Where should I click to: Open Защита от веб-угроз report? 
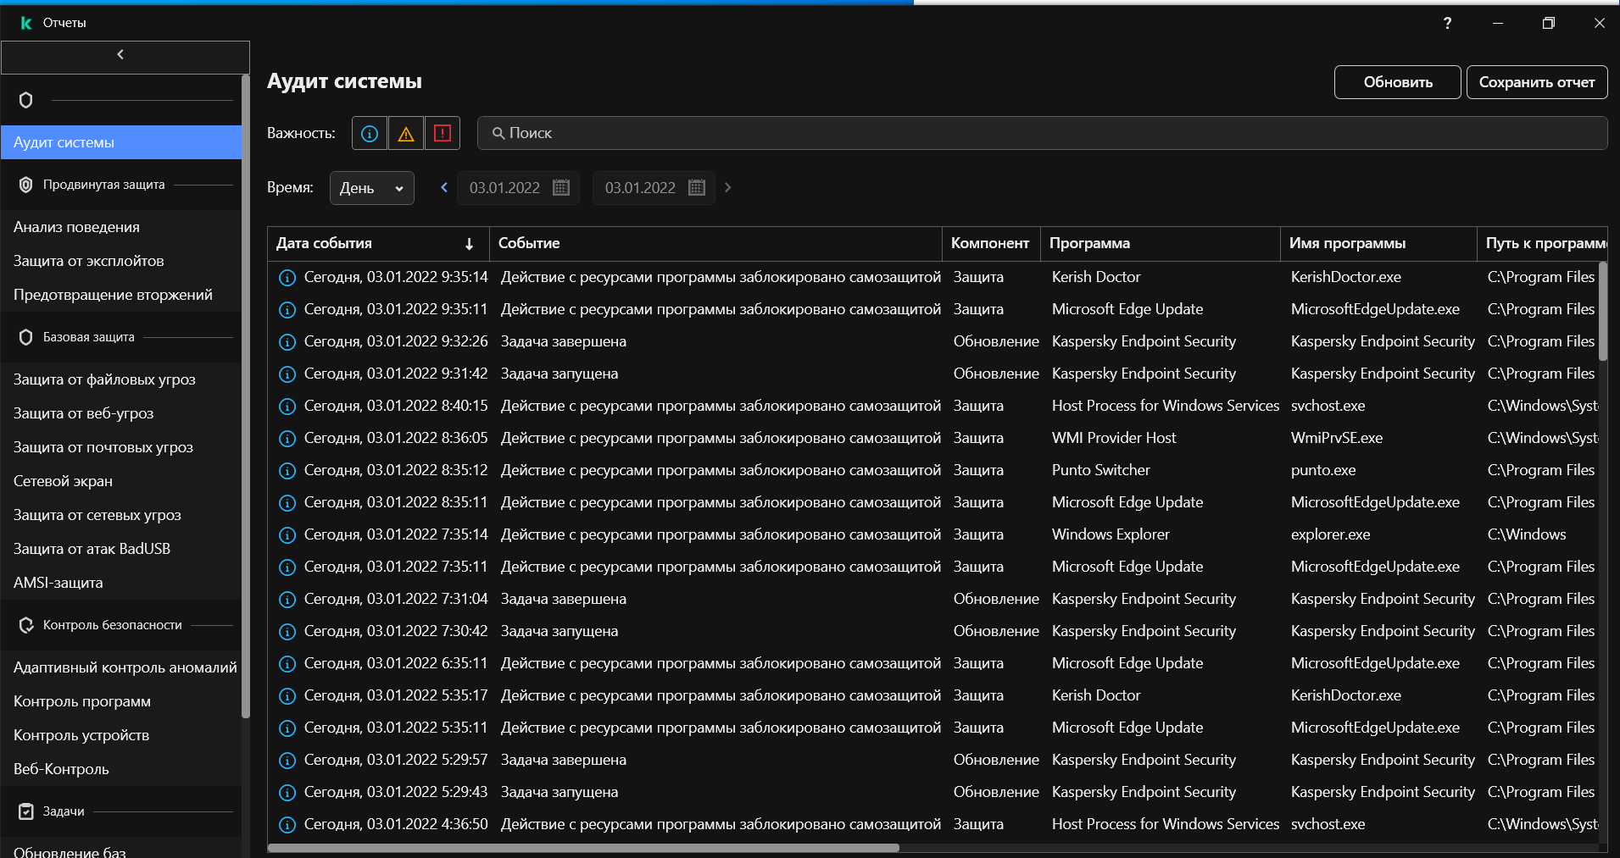[x=121, y=413]
